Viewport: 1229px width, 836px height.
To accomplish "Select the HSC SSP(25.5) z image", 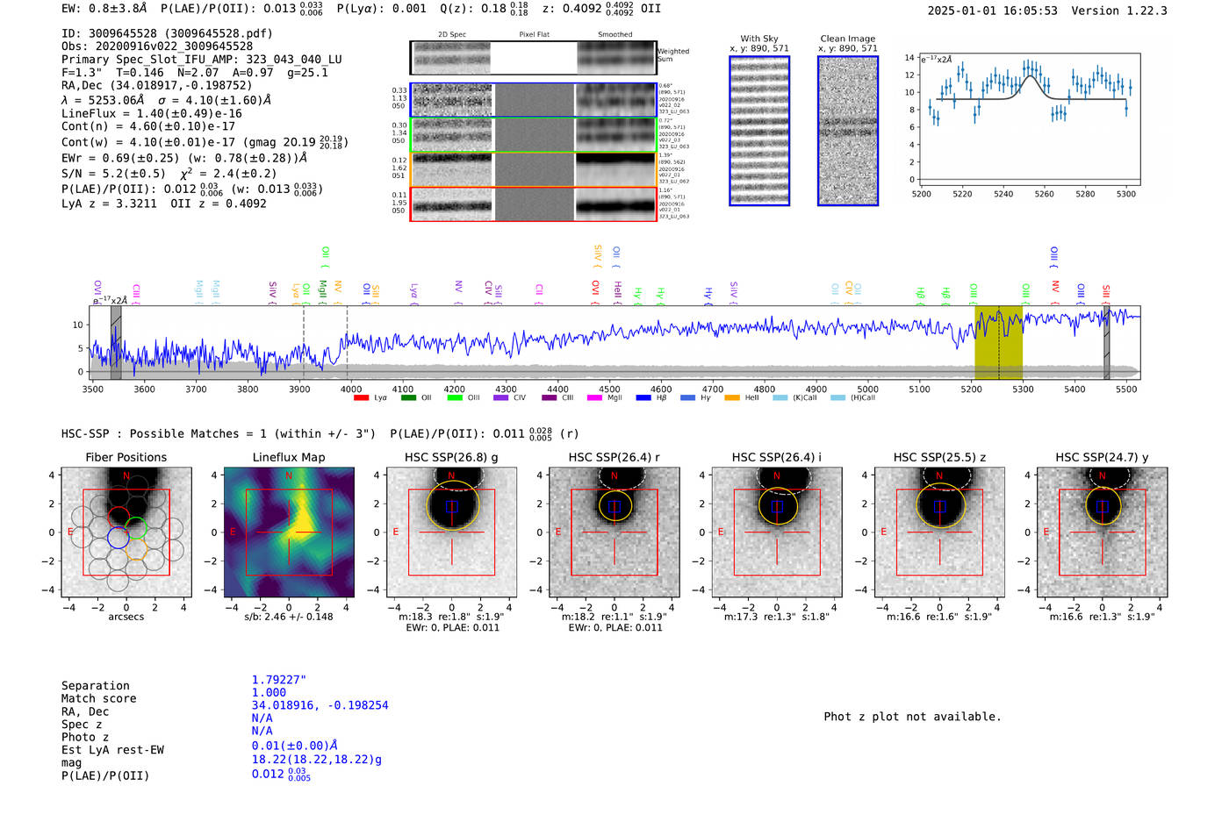I will click(x=939, y=532).
